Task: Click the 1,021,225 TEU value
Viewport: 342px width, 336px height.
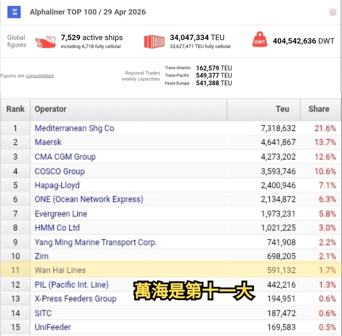Action: tap(278, 228)
